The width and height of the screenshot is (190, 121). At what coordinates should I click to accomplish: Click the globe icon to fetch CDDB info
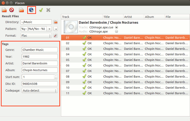click(x=31, y=10)
